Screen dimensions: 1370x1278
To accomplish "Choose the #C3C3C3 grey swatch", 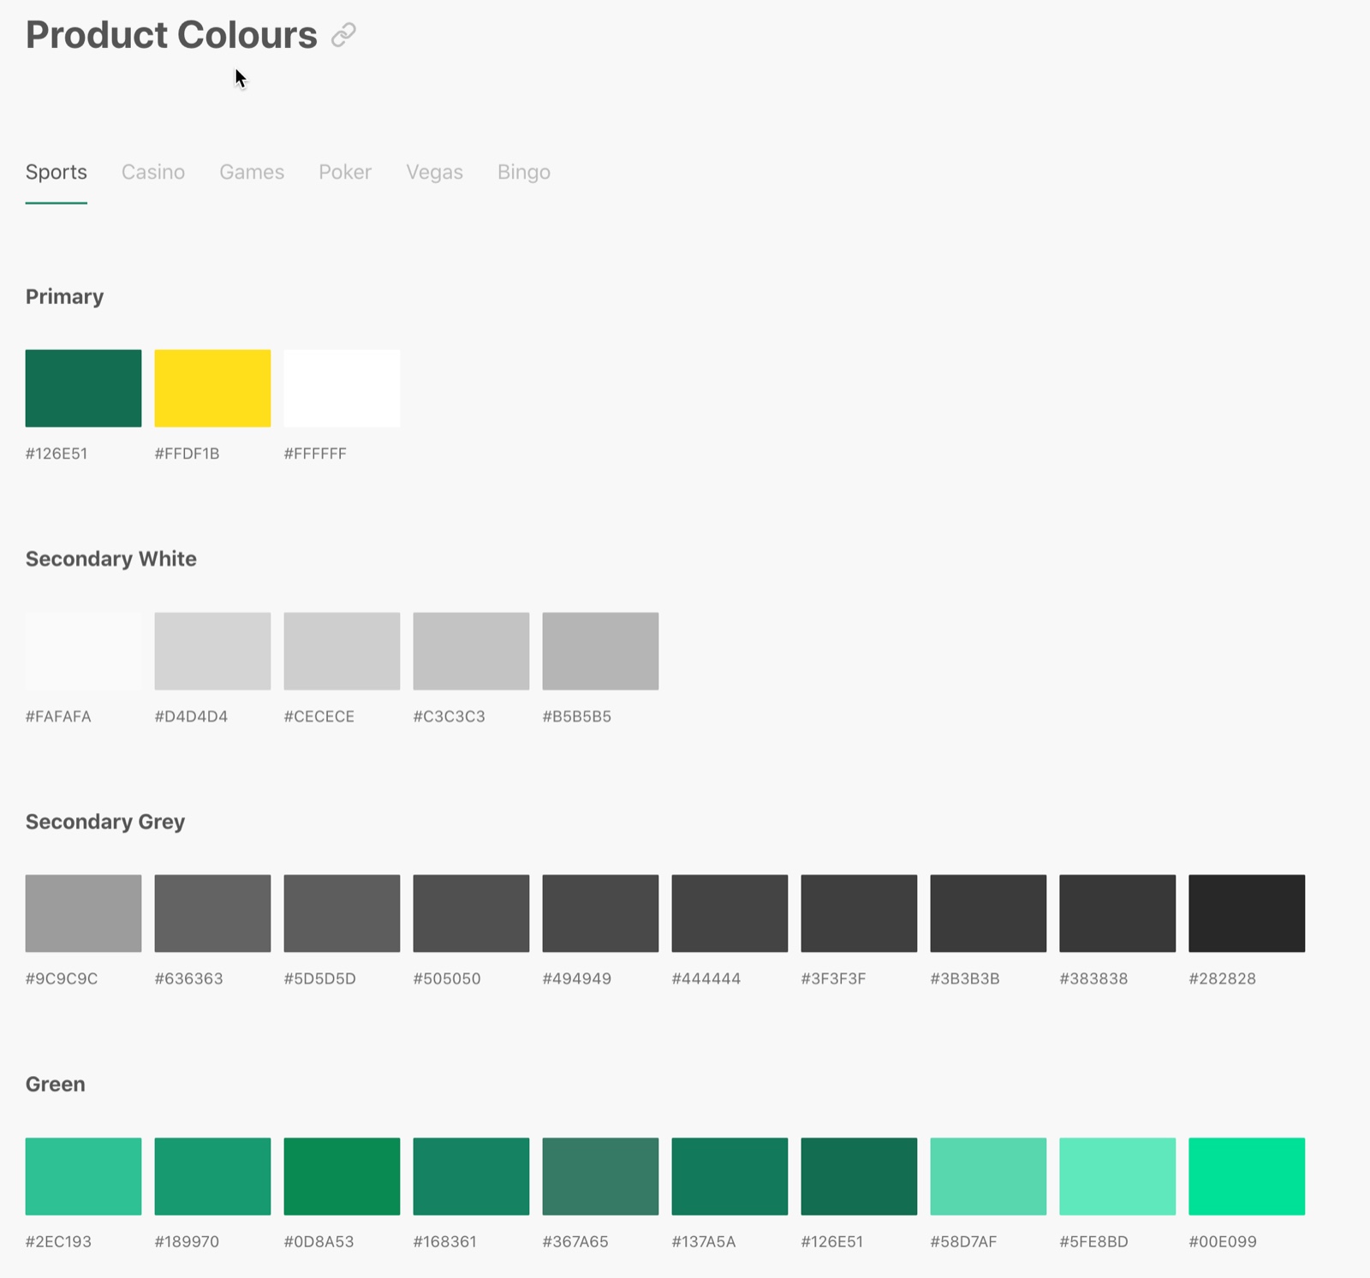I will point(471,651).
